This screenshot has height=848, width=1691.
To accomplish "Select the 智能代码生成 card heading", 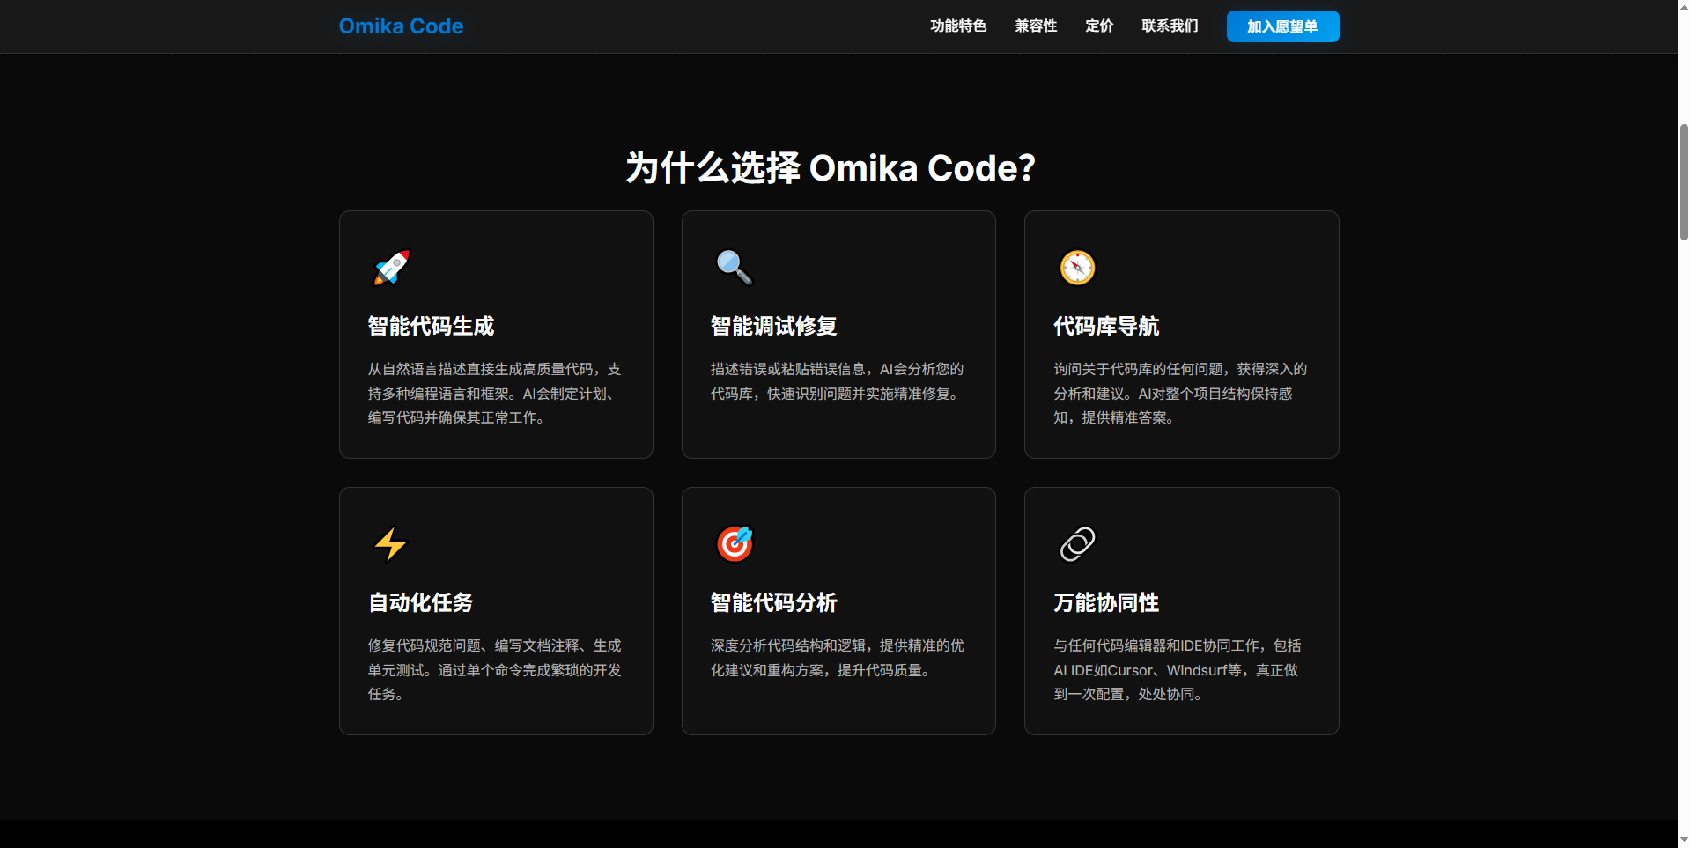I will click(x=431, y=327).
